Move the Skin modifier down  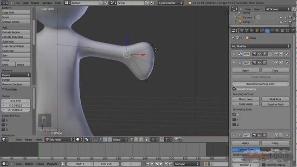[x=281, y=63]
